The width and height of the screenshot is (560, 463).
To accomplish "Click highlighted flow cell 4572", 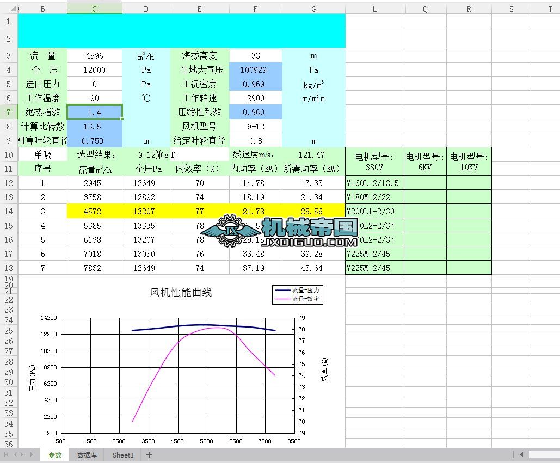I will click(x=95, y=211).
